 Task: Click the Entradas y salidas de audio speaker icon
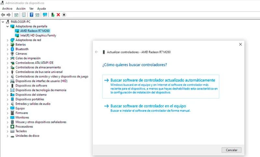click(x=12, y=104)
